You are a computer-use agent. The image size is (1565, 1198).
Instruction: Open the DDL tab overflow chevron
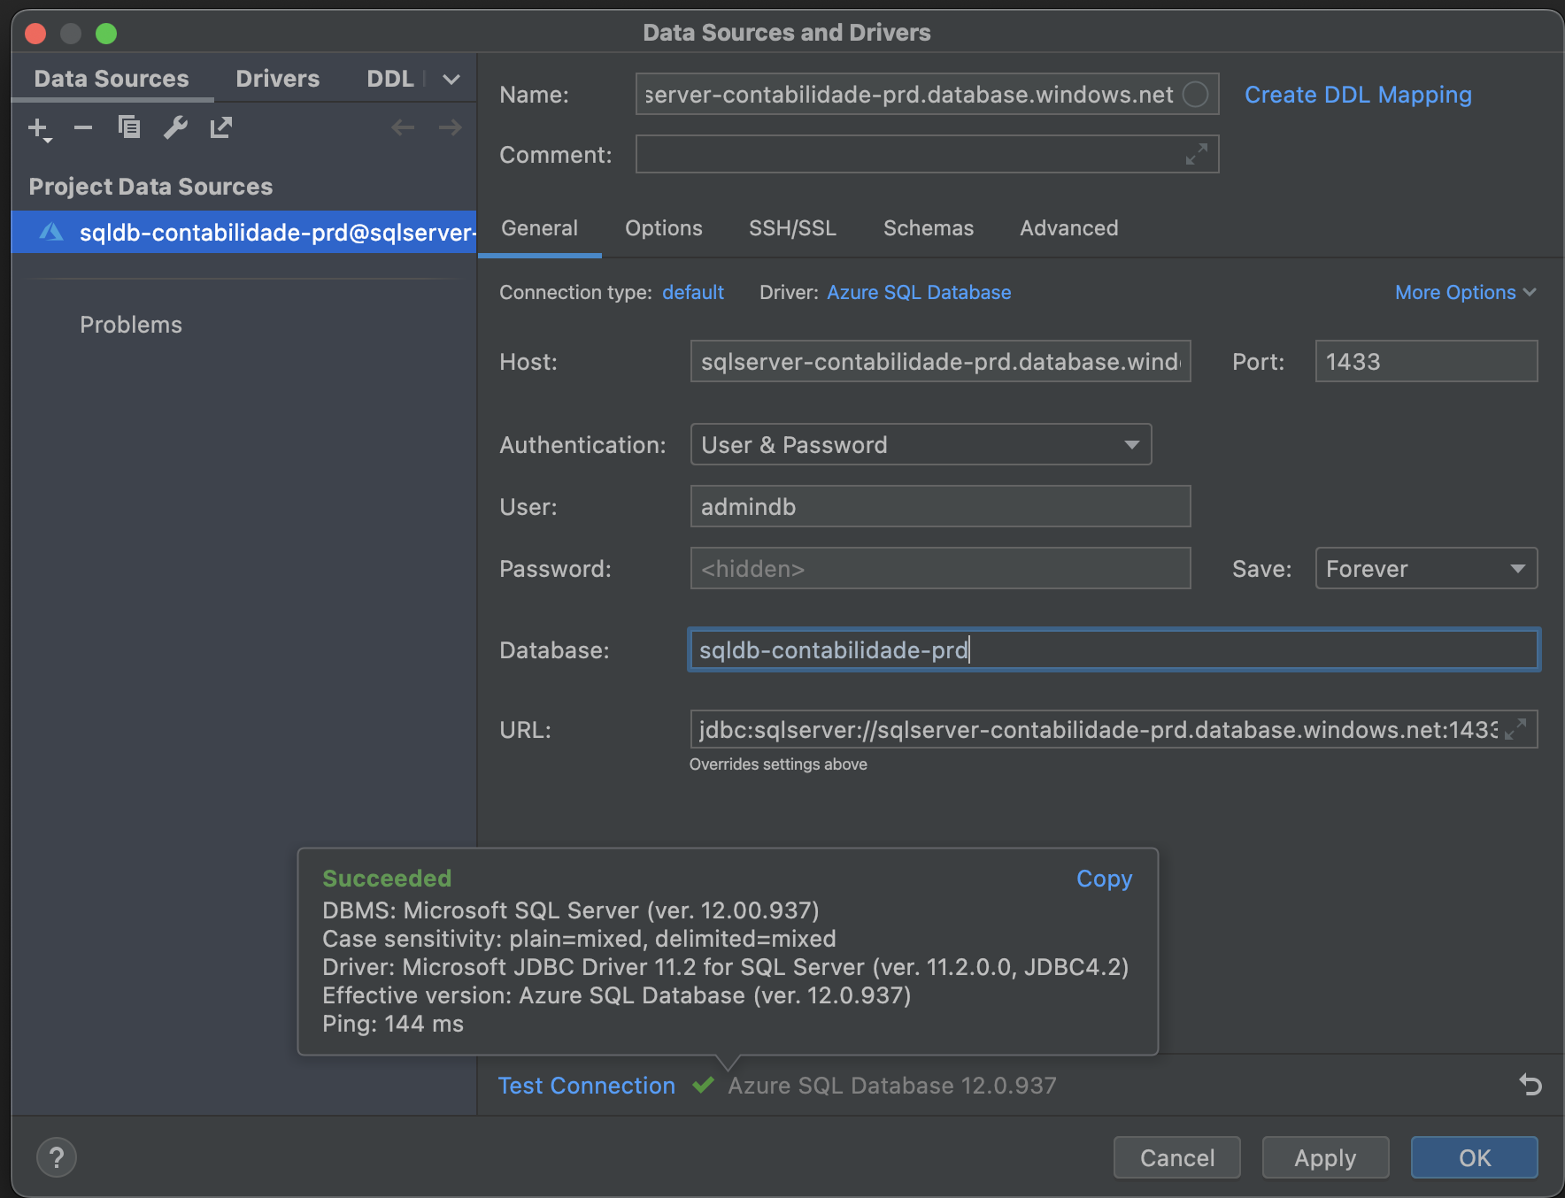pyautogui.click(x=451, y=79)
